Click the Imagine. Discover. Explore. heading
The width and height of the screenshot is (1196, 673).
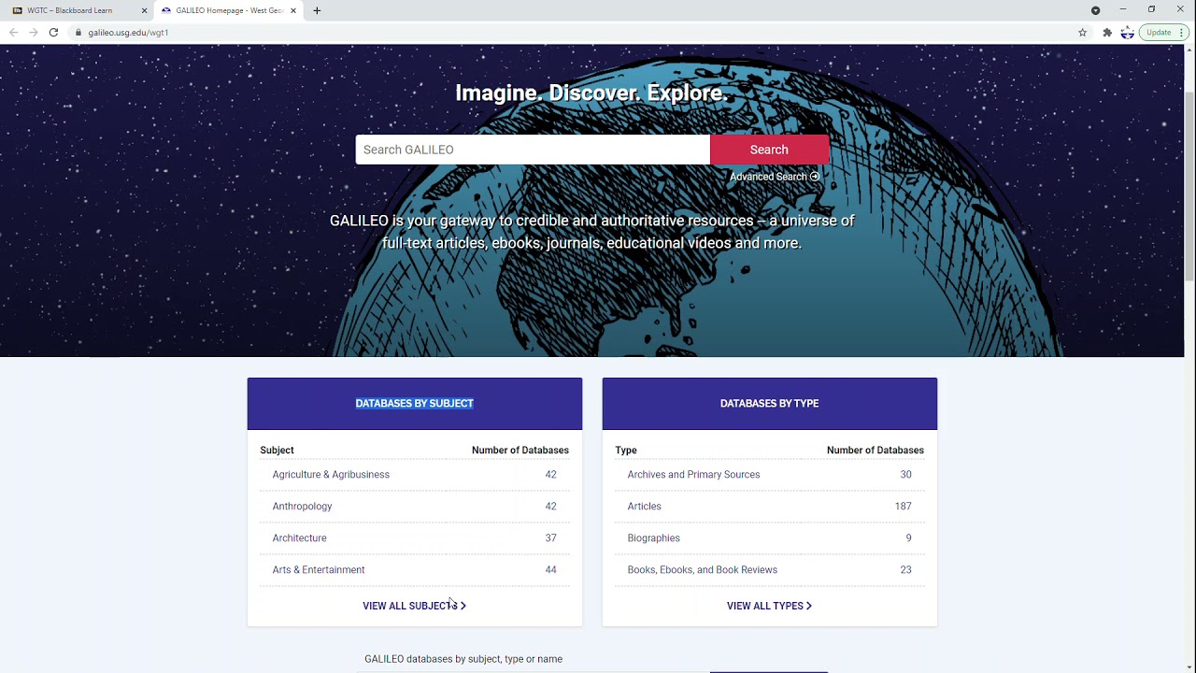point(591,93)
